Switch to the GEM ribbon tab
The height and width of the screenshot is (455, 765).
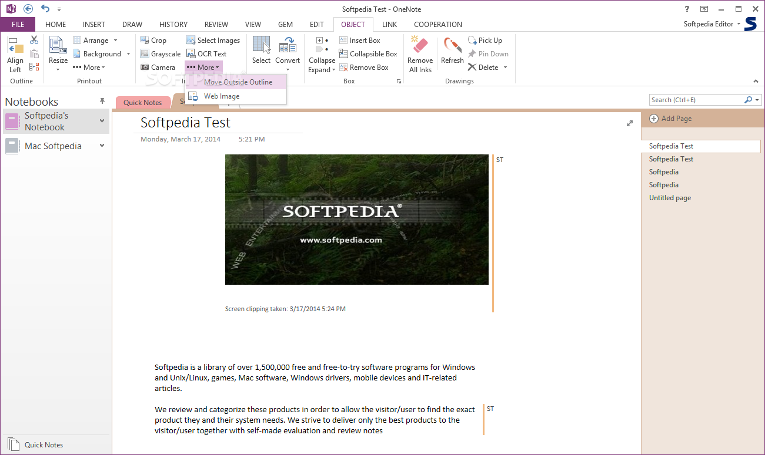(x=285, y=25)
